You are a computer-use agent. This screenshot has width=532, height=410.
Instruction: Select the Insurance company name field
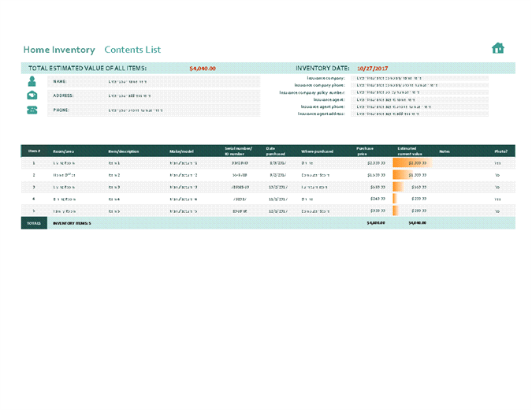(420, 78)
